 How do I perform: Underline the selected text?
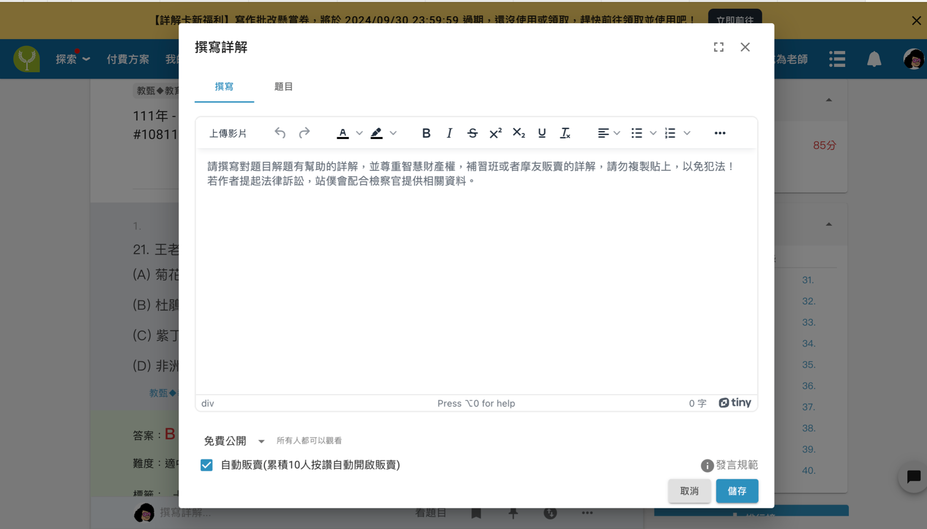click(x=542, y=133)
